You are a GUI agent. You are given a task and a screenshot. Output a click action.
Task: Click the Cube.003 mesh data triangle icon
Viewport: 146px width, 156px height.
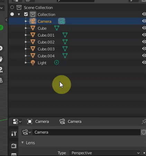click(x=65, y=49)
